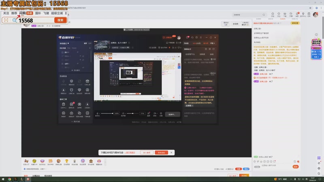Tick the checkbox beside chat toolbar red icon
324x182 pixels.
(x=295, y=161)
